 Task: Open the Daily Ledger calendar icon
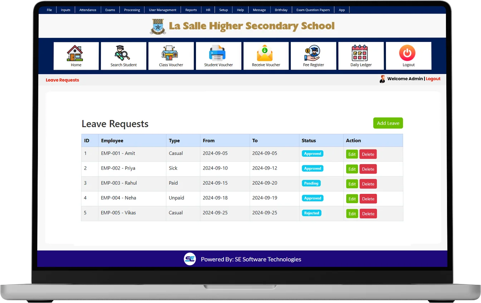[x=360, y=53]
